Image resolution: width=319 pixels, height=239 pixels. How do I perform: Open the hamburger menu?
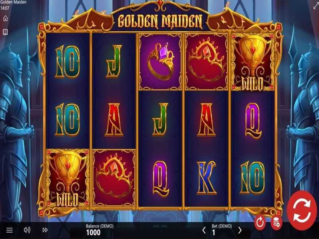click(x=9, y=230)
